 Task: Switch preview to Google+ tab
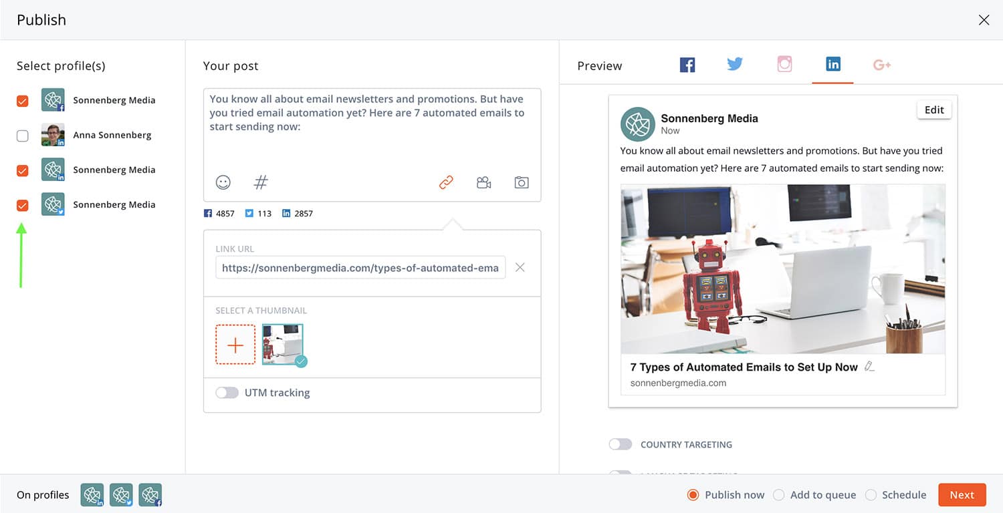click(882, 65)
